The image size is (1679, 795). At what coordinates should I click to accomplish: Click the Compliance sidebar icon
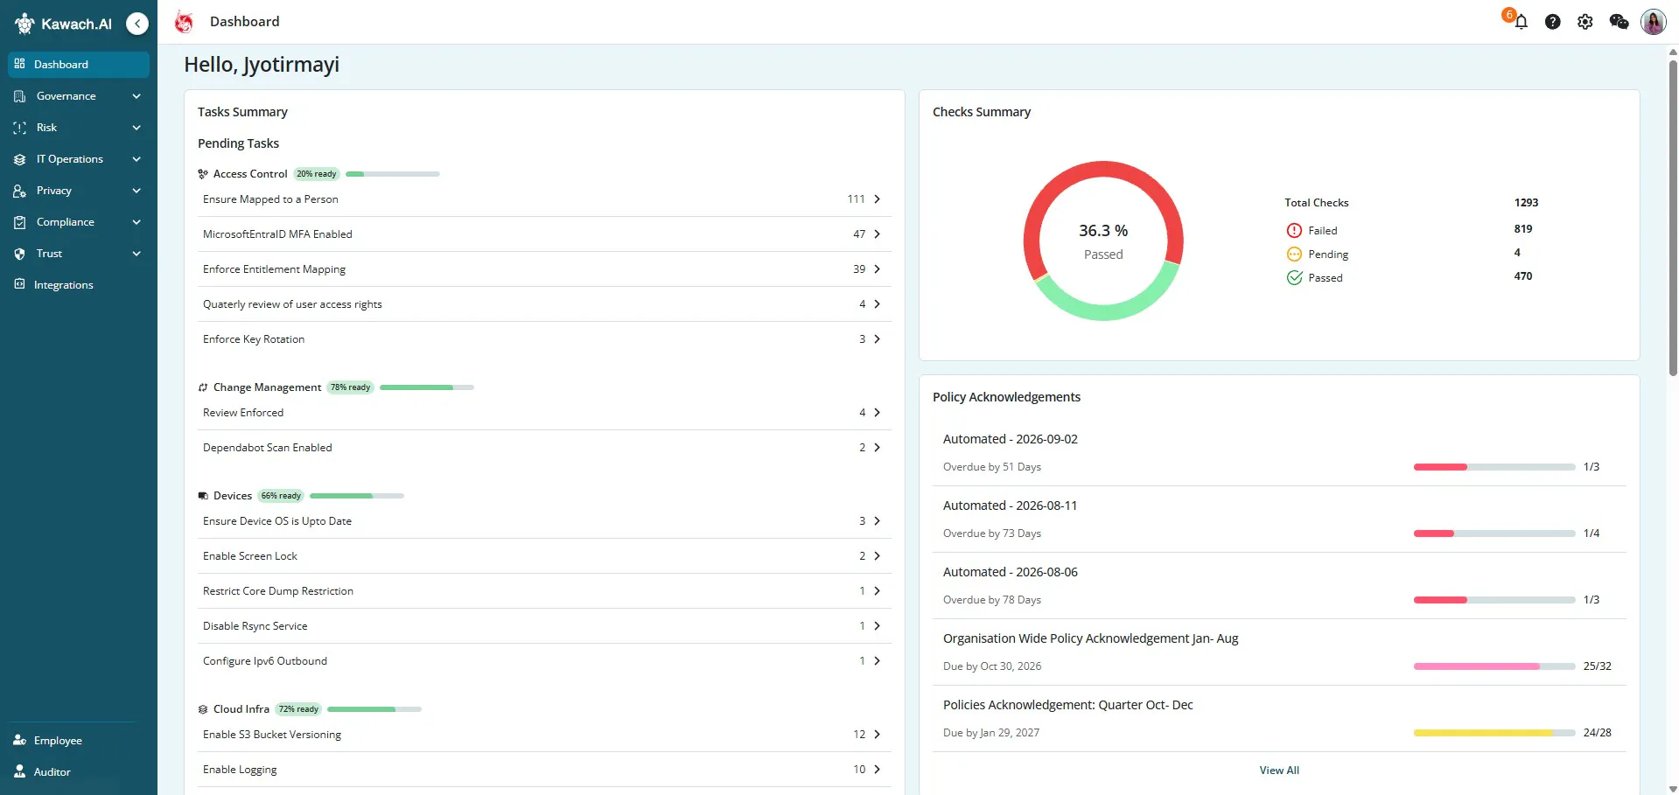[x=20, y=222]
